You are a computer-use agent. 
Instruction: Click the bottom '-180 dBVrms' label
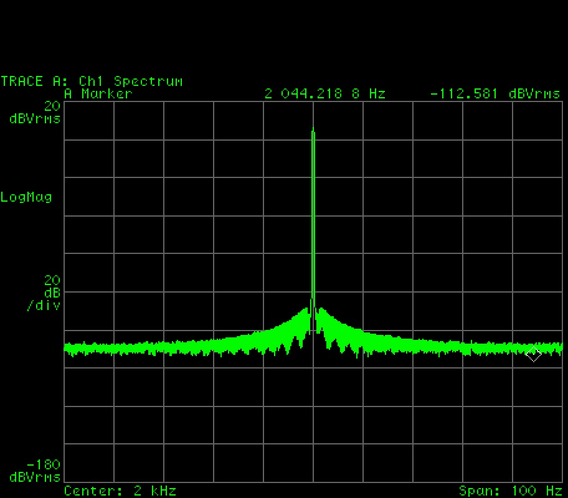[35, 471]
